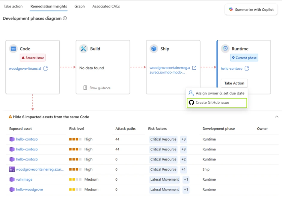The height and width of the screenshot is (200, 282).
Task: Click the Runtime phase icon
Action: click(x=225, y=49)
